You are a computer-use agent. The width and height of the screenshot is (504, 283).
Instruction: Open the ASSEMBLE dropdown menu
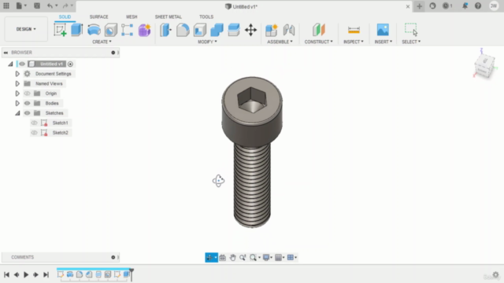280,42
